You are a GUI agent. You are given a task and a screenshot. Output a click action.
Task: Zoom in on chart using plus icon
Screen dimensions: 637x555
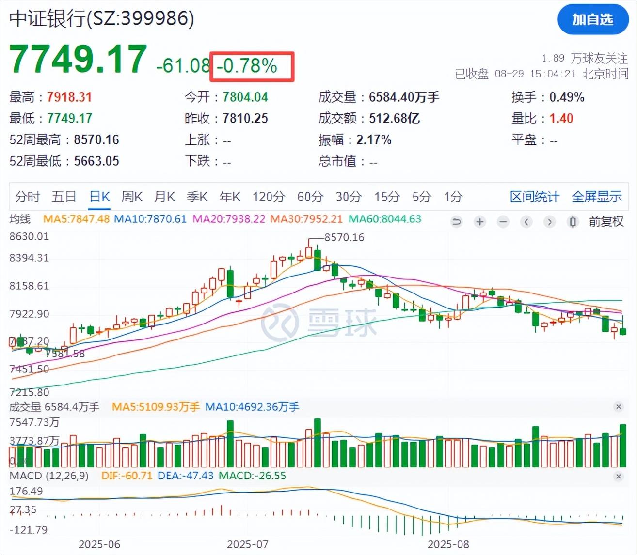tap(479, 221)
